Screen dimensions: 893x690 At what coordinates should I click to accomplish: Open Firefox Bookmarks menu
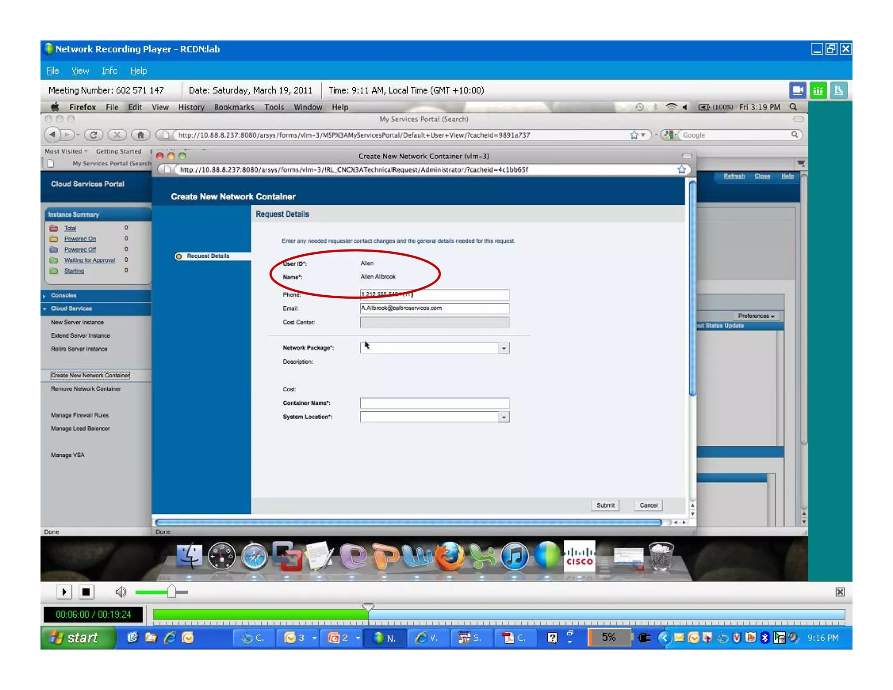234,107
